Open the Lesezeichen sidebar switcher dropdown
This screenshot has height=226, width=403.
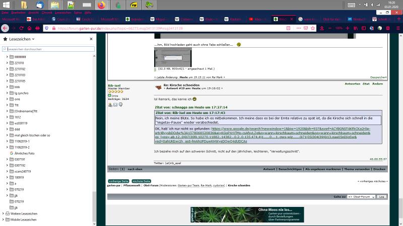[x=19, y=39]
